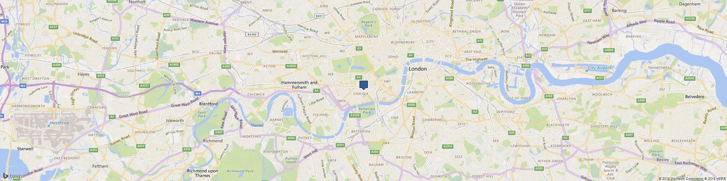Click the A3220 road shield
The image size is (727, 181).
click(354, 115)
